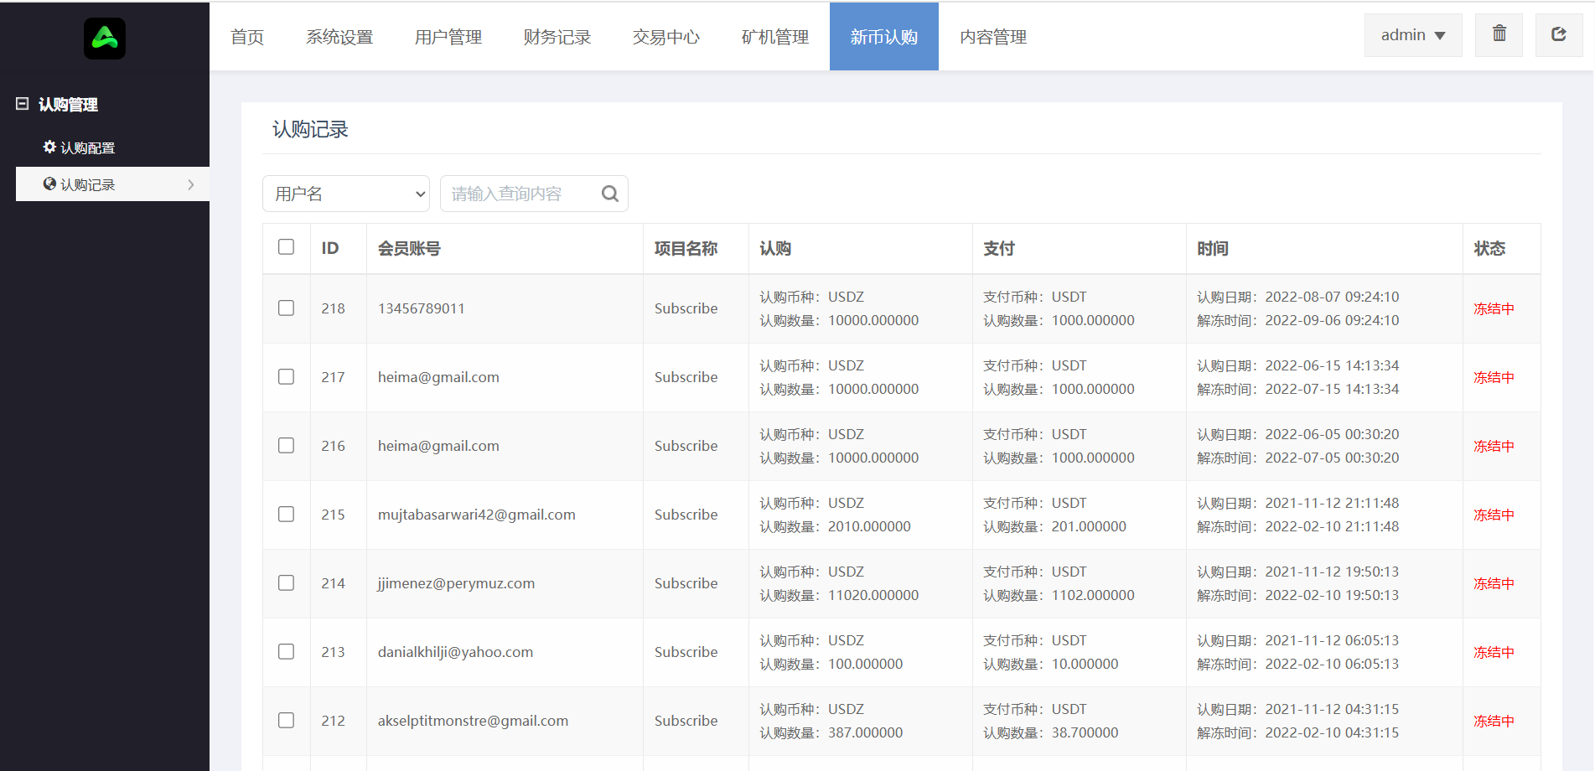Tick the checkbox for row ID 213
Viewport: 1595px width, 771px height.
click(x=286, y=652)
